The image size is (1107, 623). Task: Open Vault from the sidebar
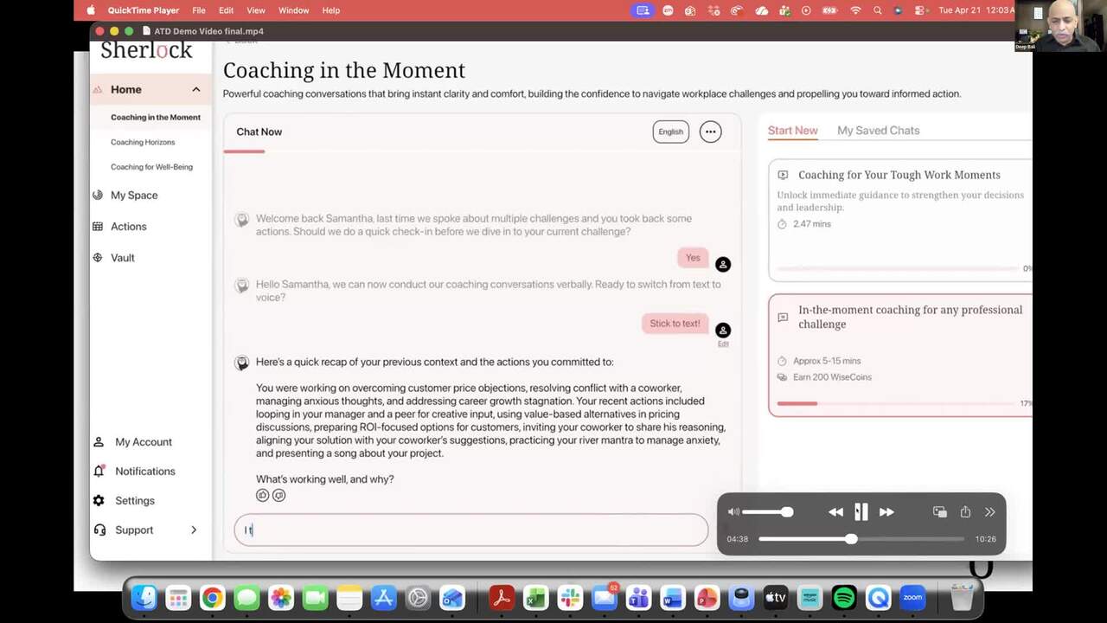[x=122, y=258]
